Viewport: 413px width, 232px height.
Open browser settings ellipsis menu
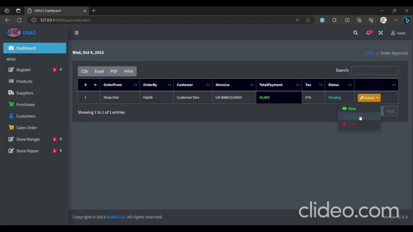point(396,20)
